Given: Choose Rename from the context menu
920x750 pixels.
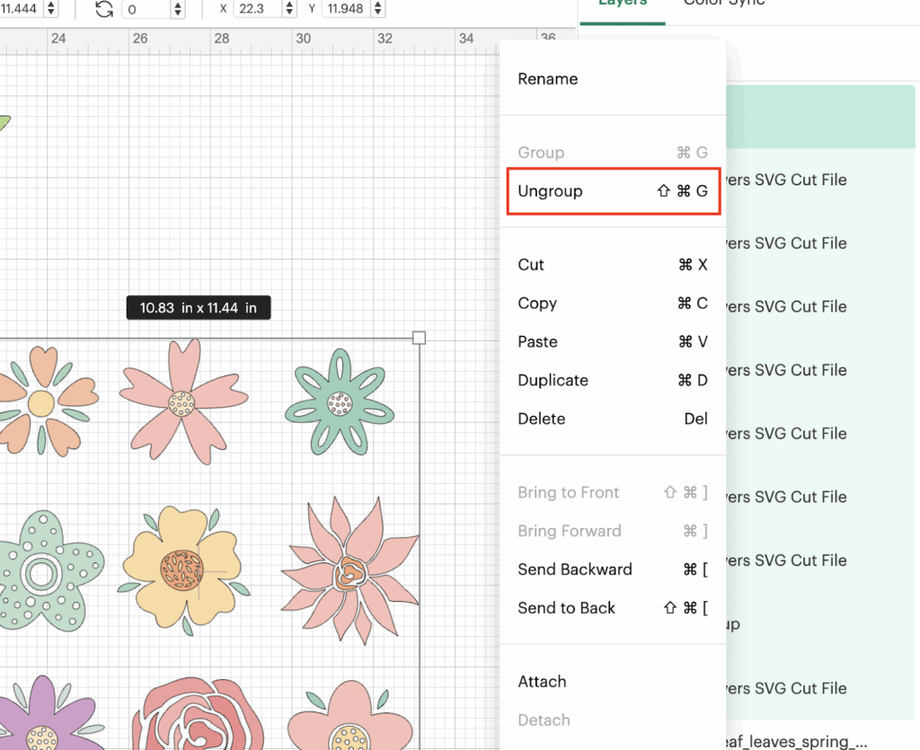Looking at the screenshot, I should coord(548,79).
